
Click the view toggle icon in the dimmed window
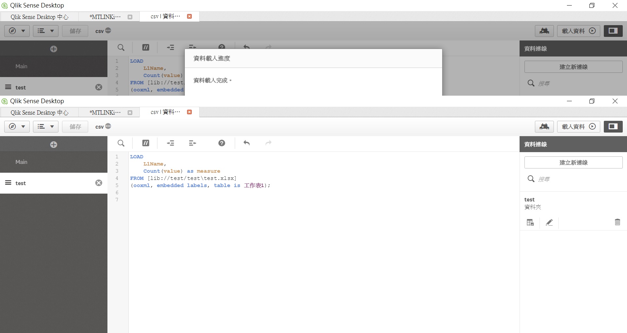click(613, 31)
